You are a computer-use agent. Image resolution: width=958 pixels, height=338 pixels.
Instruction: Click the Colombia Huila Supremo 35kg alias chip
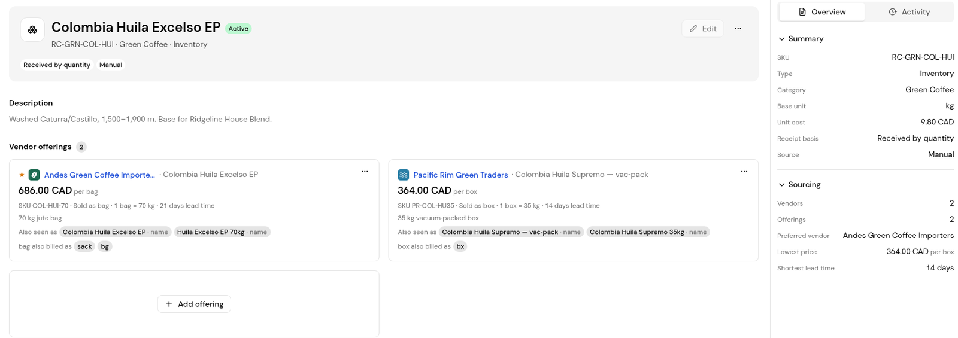coord(648,232)
